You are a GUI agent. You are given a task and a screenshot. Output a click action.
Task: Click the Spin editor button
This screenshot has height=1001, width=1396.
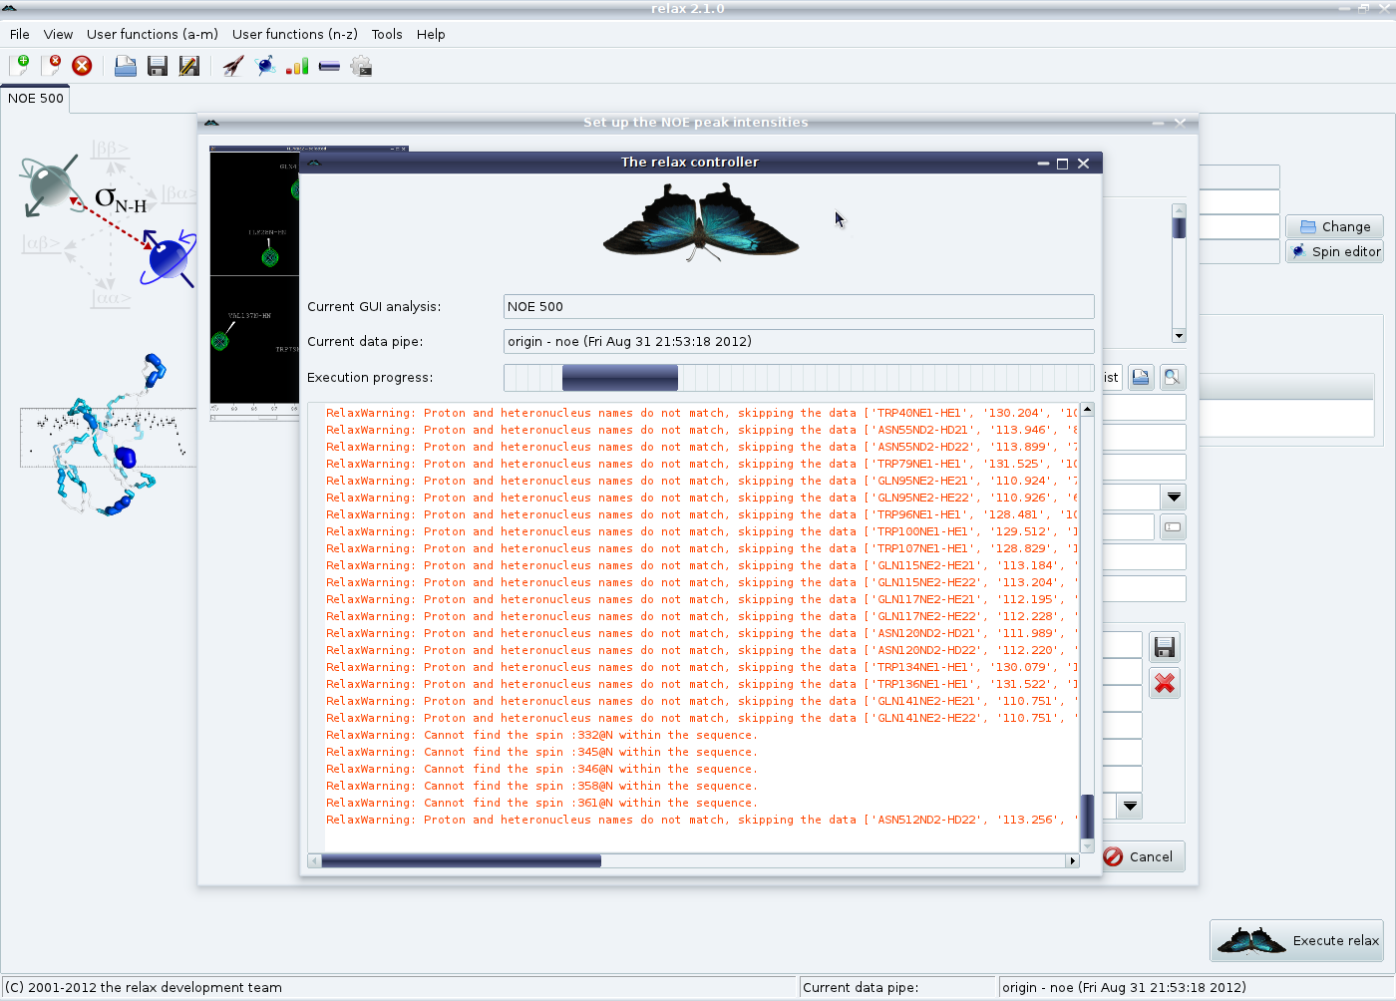click(x=1335, y=251)
